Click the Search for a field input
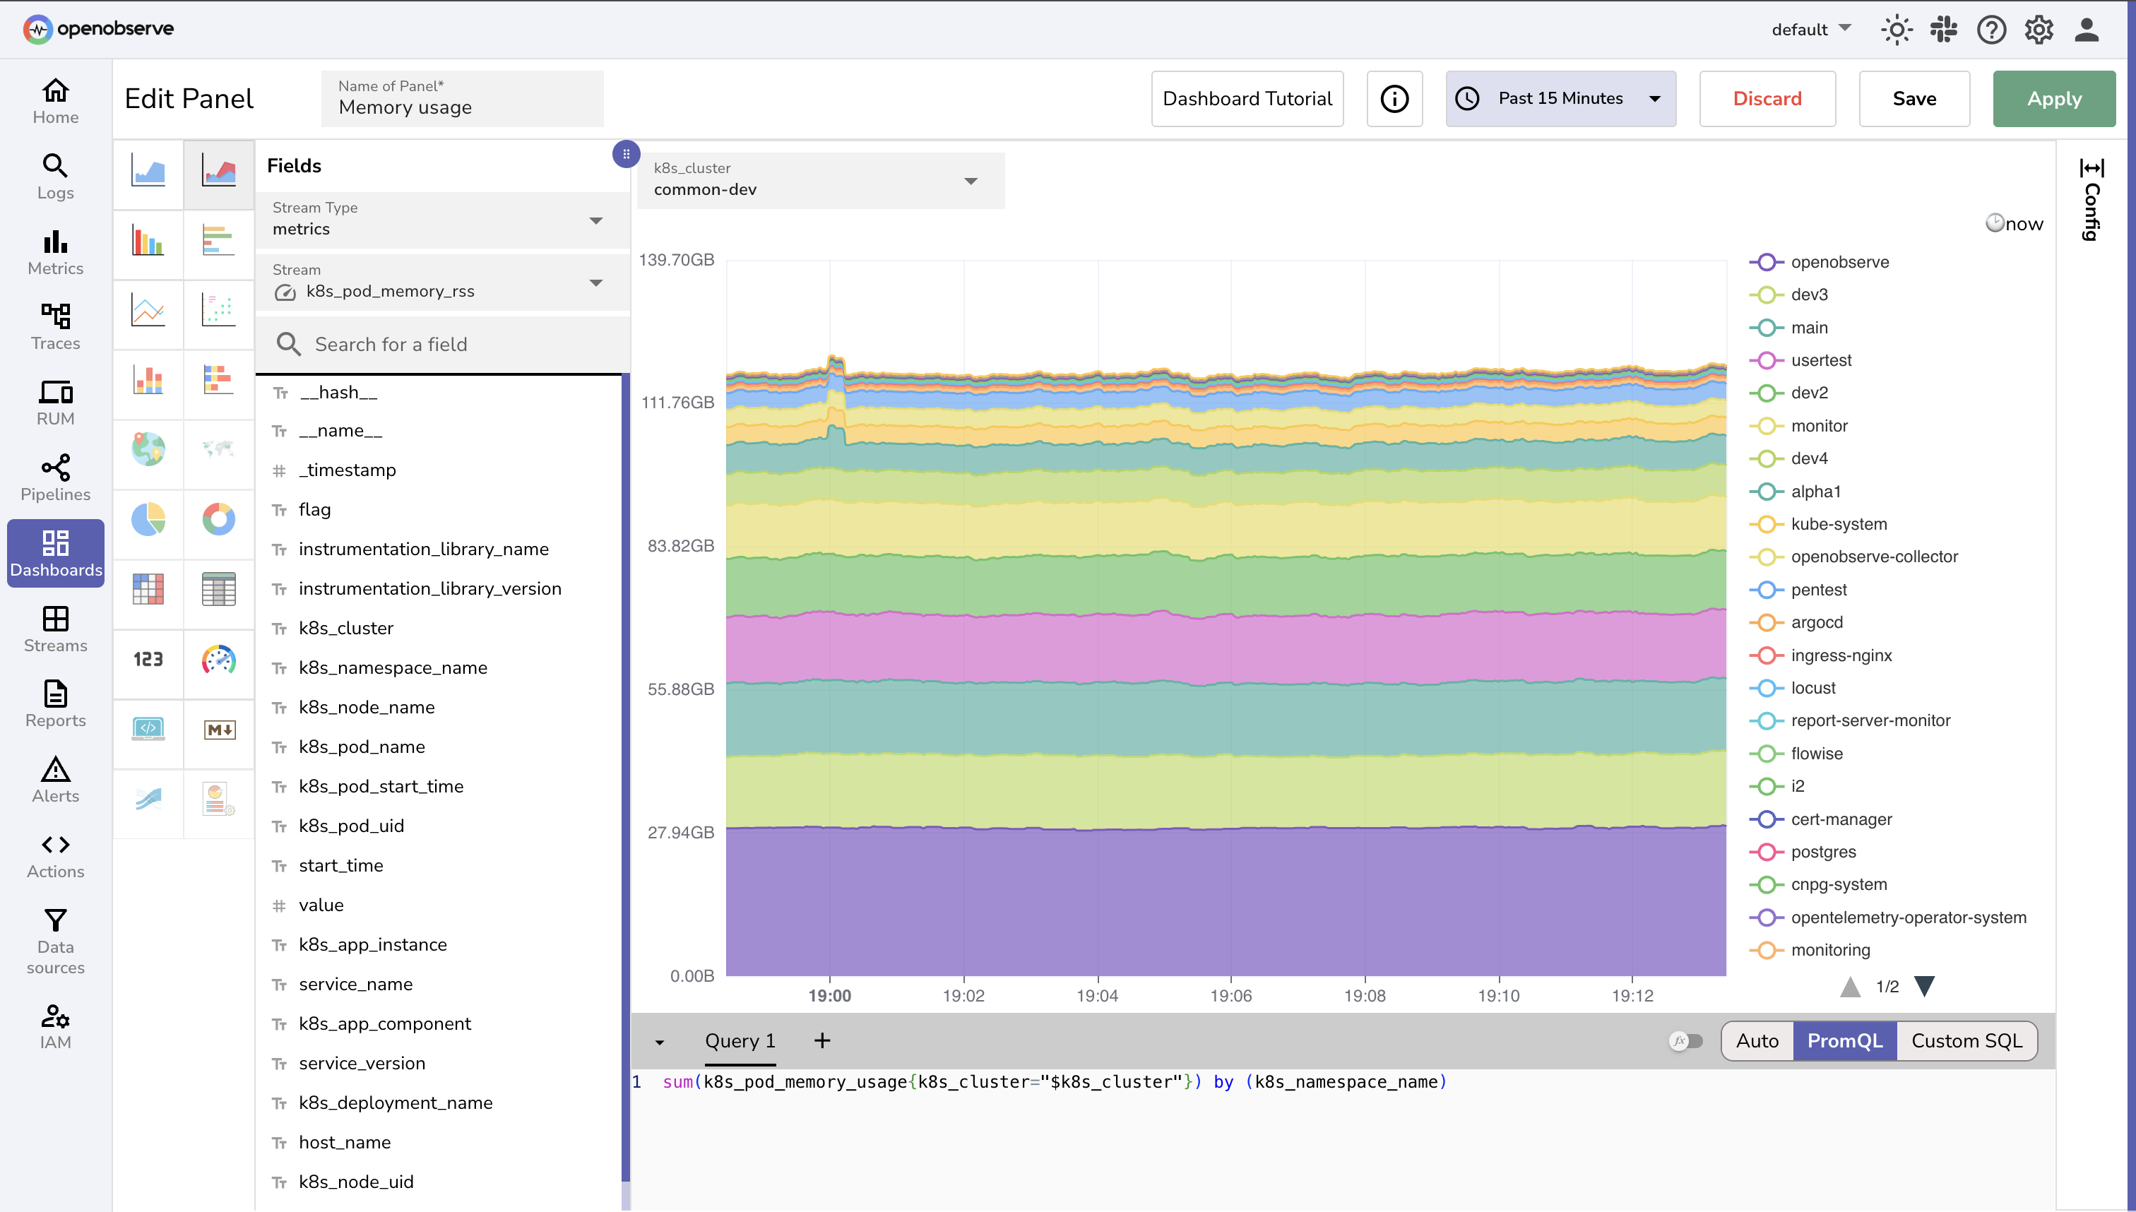 (442, 344)
